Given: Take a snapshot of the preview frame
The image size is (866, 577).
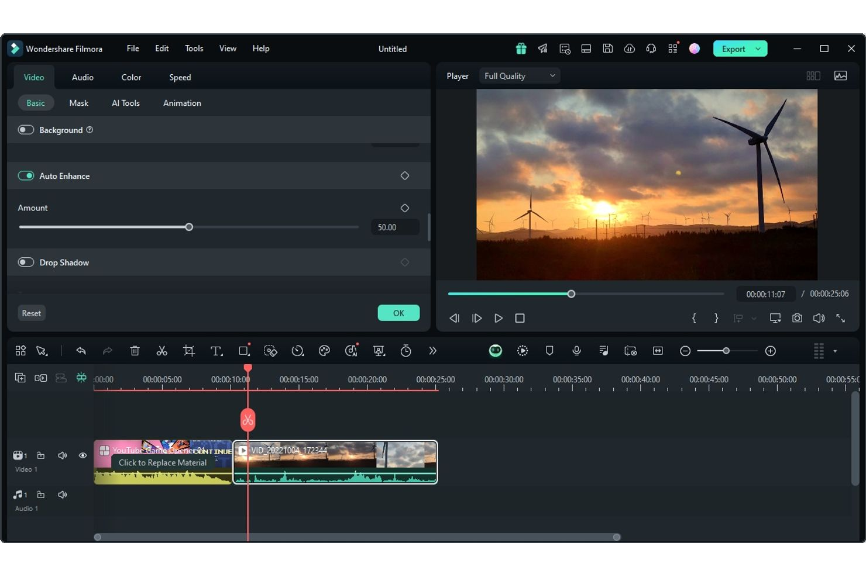Looking at the screenshot, I should [797, 318].
